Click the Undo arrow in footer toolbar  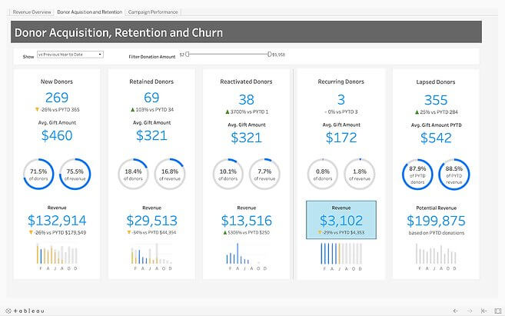point(455,310)
